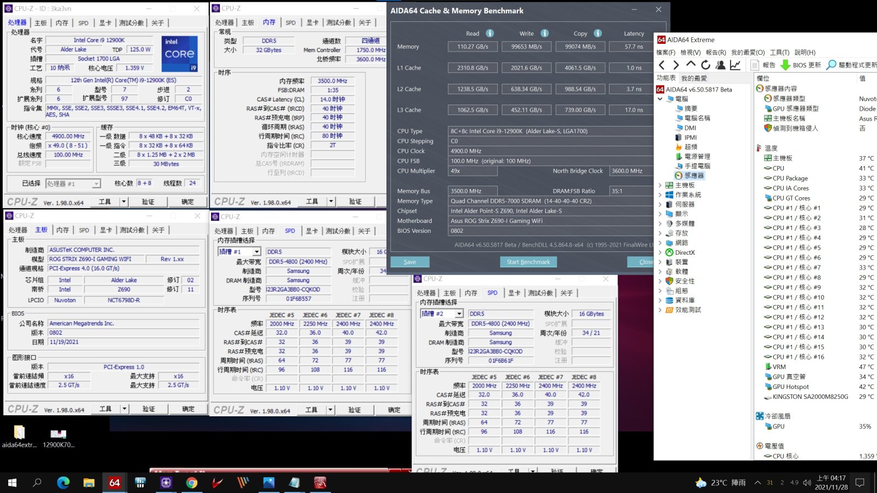Open 工具(T) menu in AIDA64 Extreme
Image resolution: width=877 pixels, height=493 pixels.
pos(779,53)
